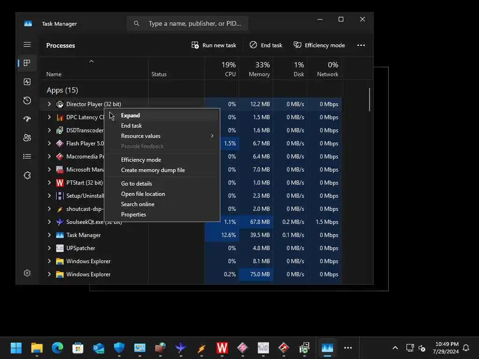Choose End task in the context menu

pos(162,126)
